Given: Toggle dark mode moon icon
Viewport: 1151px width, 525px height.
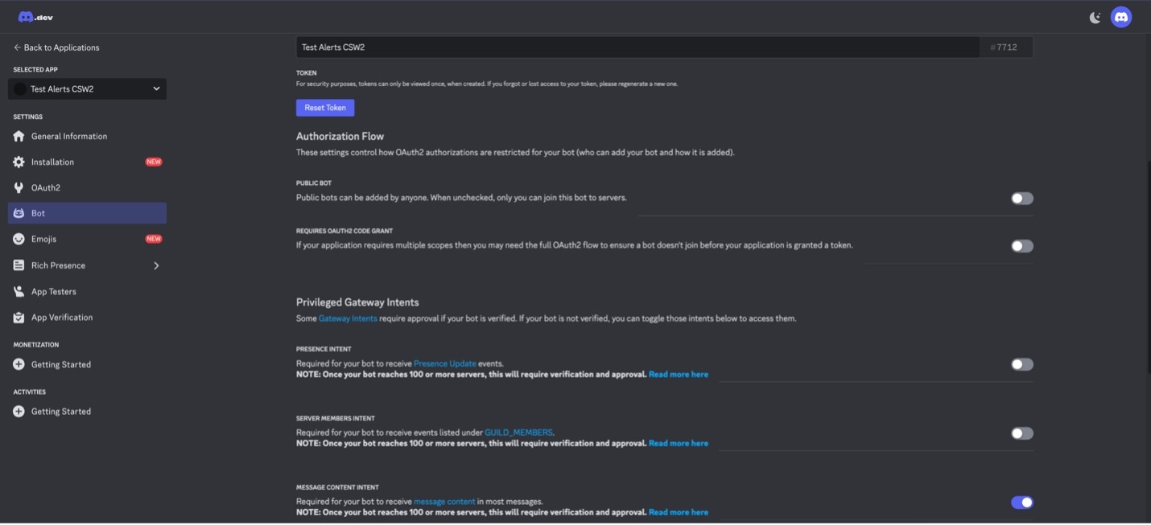Looking at the screenshot, I should (x=1095, y=17).
